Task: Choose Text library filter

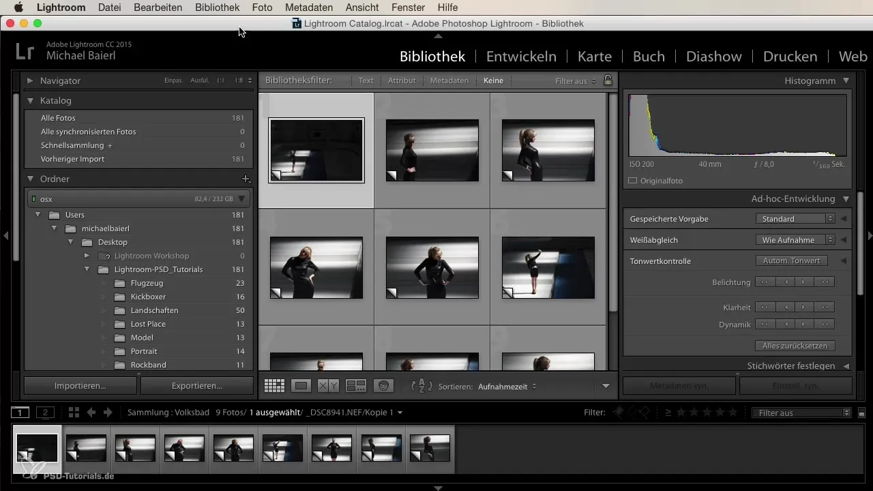Action: [x=366, y=80]
